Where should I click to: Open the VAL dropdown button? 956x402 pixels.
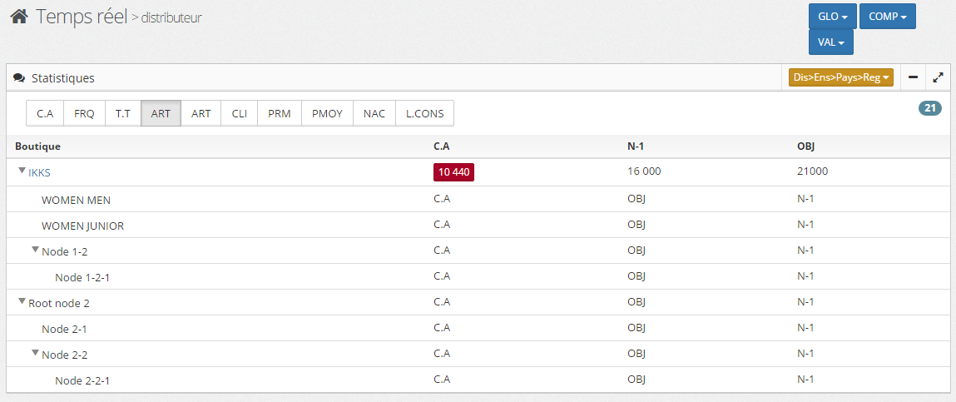830,42
